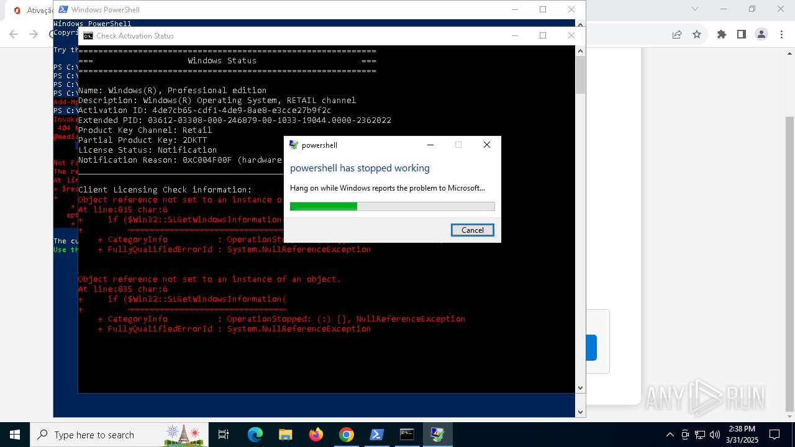Click the Chrome browser forward arrow
The width and height of the screenshot is (795, 447).
pos(34,34)
